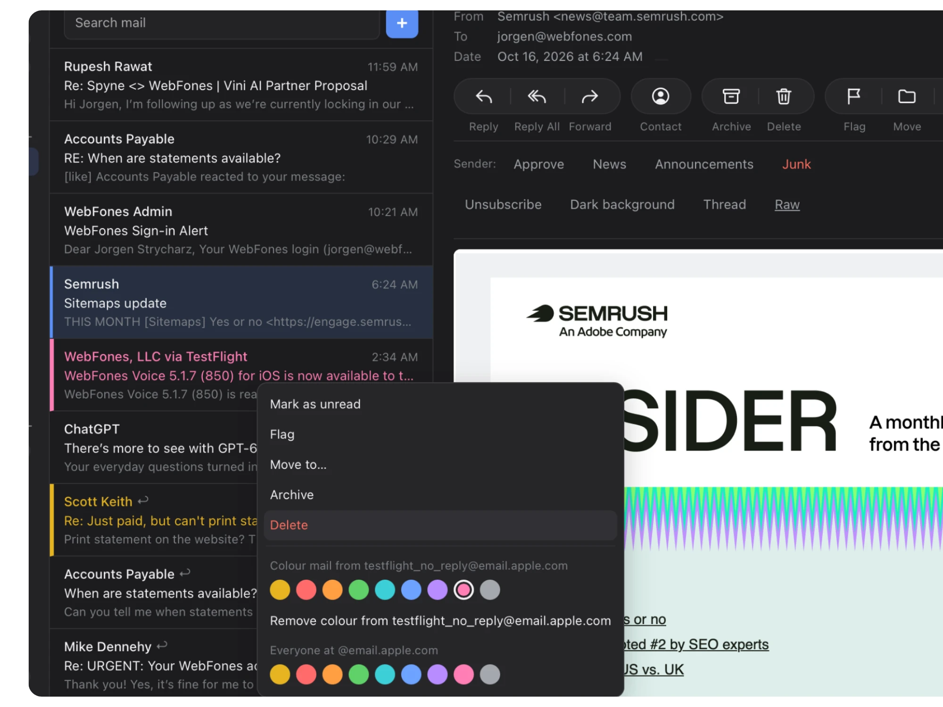Viewport: 943px width, 707px height.
Task: Pick yellow swatch for testflight sender colour
Action: pos(280,590)
